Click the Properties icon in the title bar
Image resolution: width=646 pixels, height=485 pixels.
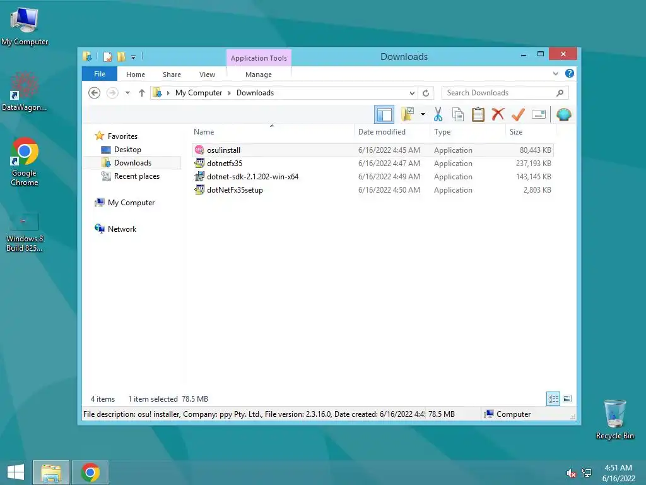point(107,57)
